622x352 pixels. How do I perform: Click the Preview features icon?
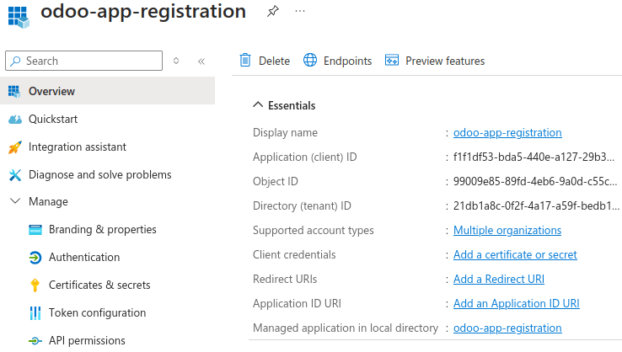391,61
